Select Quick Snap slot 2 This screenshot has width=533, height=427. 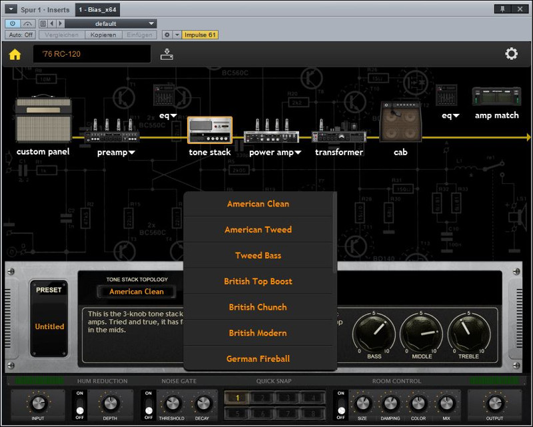[x=263, y=398]
